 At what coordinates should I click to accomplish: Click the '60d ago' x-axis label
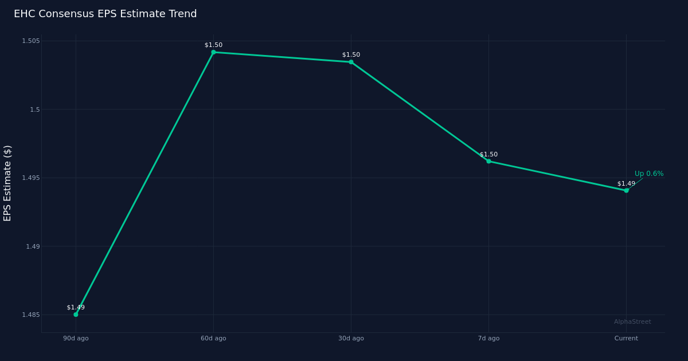click(213, 338)
